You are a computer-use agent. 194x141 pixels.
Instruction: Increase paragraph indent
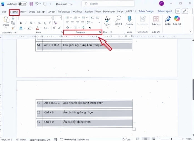click(98, 18)
